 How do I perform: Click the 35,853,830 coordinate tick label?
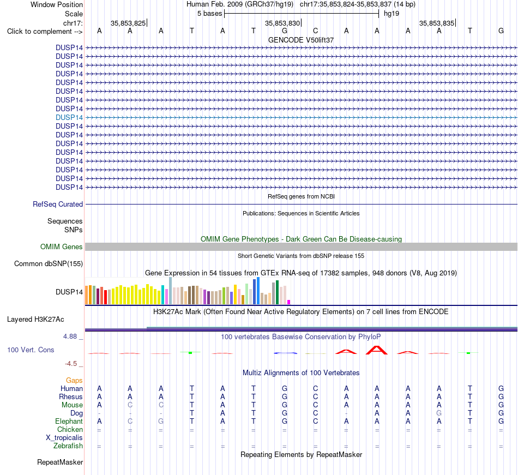click(x=282, y=23)
